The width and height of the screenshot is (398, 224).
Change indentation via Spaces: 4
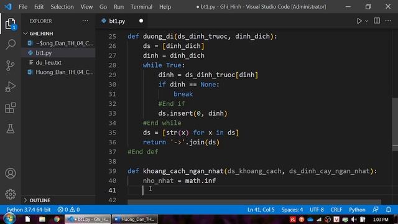coord(292,210)
